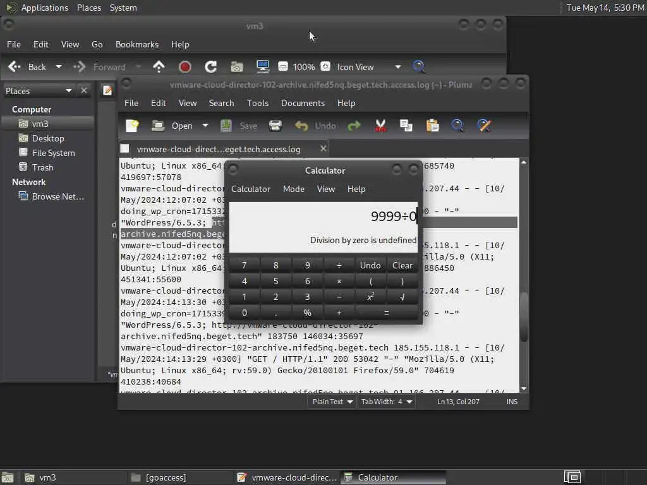This screenshot has width=647, height=485.
Task: Click the equals button in Calculator
Action: (386, 313)
